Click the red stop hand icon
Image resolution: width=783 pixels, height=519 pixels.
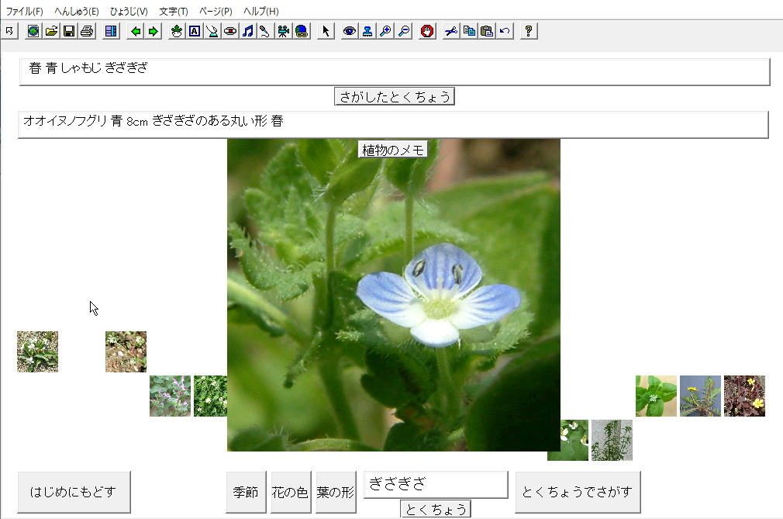point(427,32)
